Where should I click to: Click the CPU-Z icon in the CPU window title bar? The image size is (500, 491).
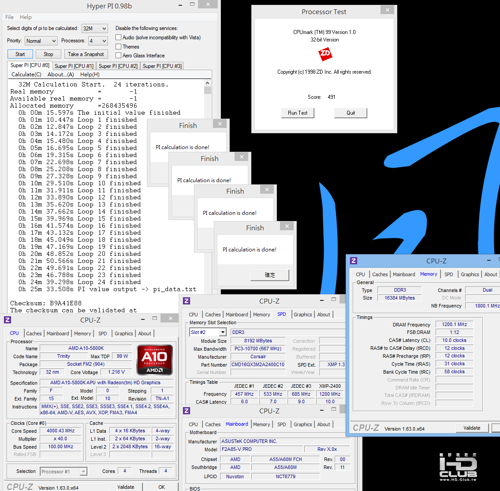[x=7, y=320]
